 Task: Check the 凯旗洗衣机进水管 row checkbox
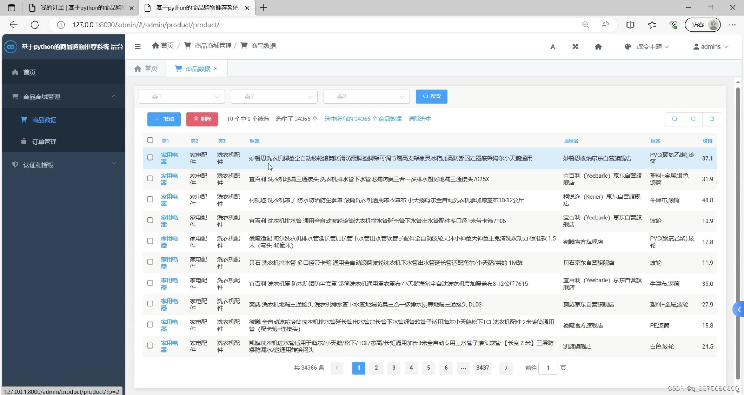(150, 346)
